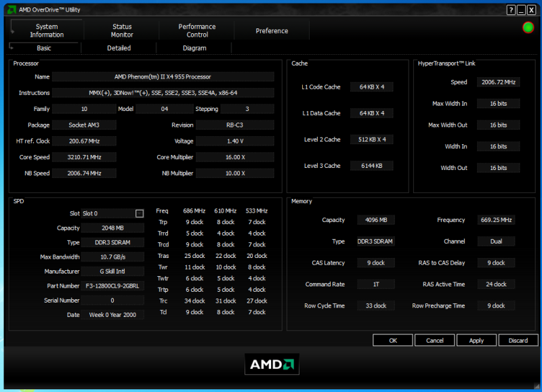The width and height of the screenshot is (542, 392).
Task: Apply the current settings
Action: 476,340
